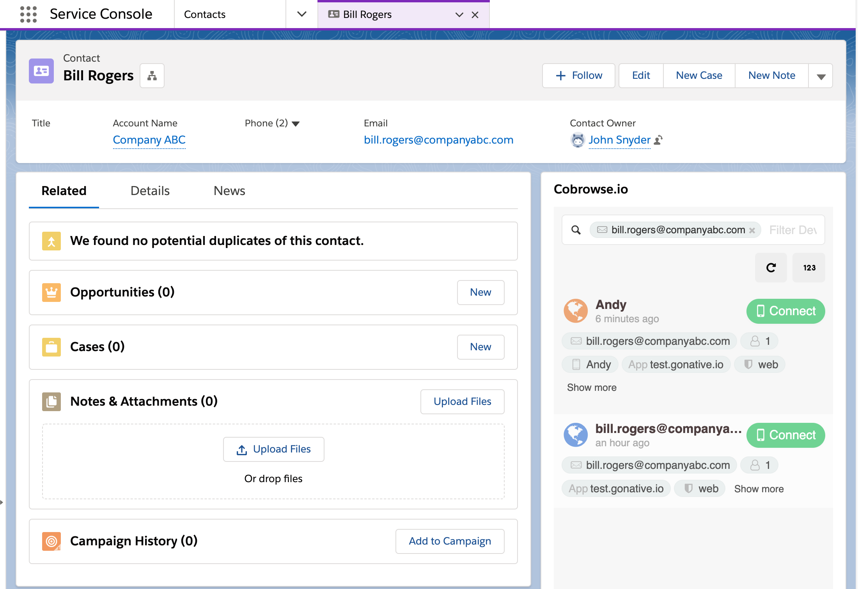The width and height of the screenshot is (858, 589).
Task: Click the 123 code entry button
Action: 809,268
